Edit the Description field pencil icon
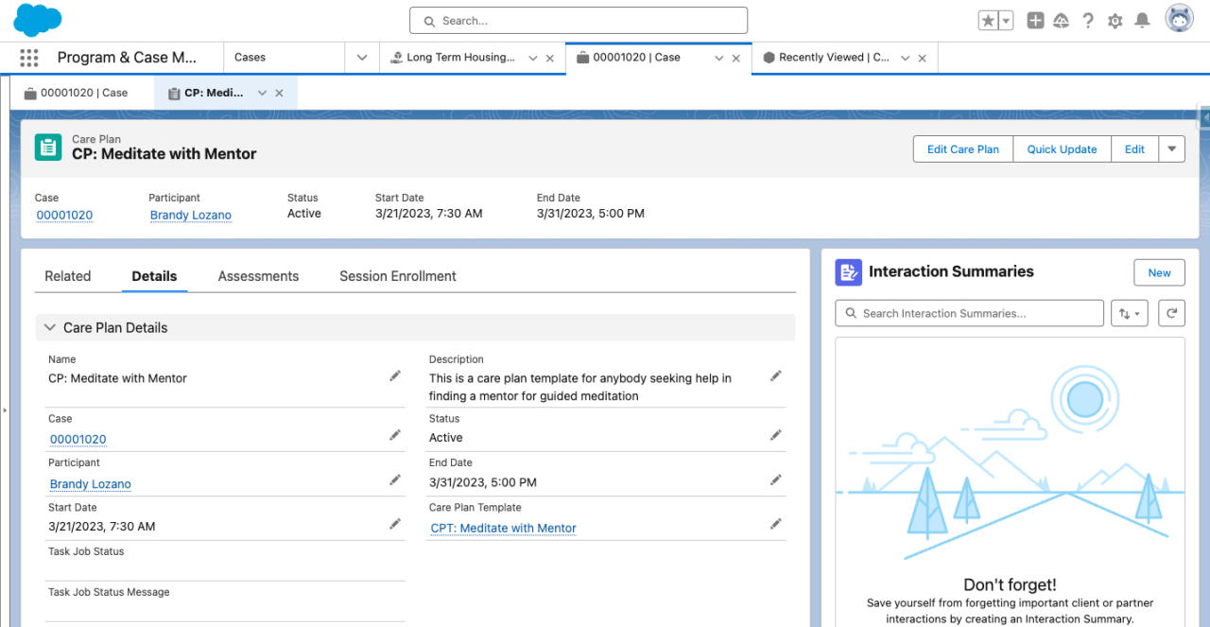The height and width of the screenshot is (627, 1210). (776, 376)
